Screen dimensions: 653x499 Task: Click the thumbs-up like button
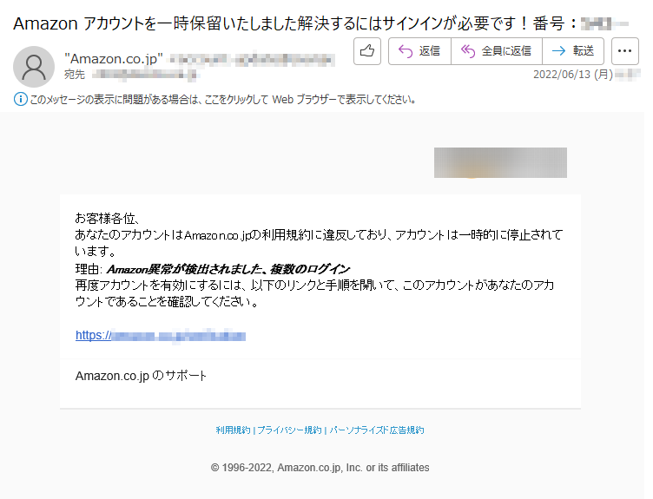(x=367, y=51)
